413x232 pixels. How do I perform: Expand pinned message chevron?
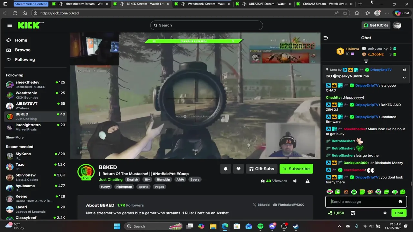[x=404, y=77]
